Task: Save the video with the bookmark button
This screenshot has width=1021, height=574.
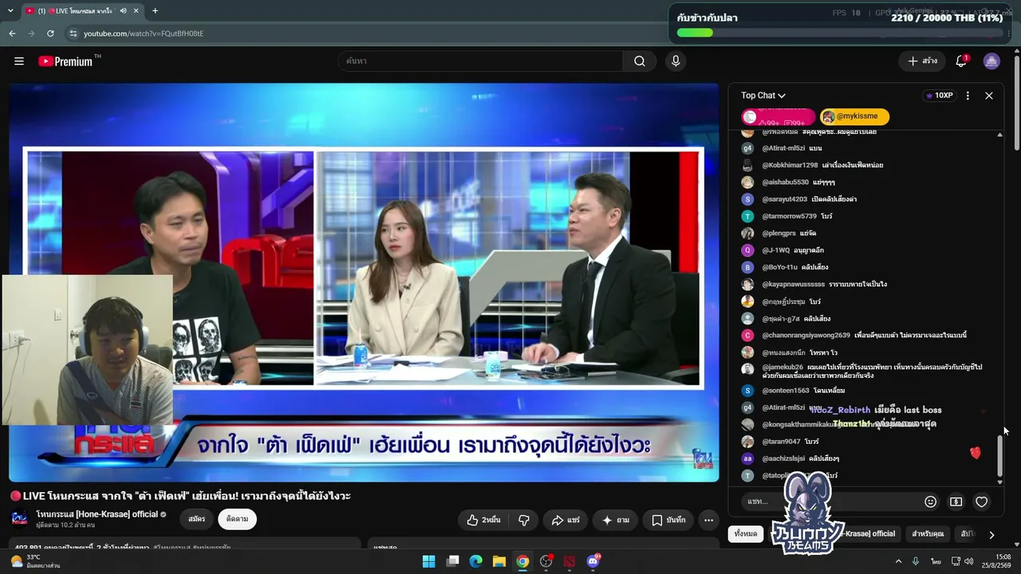Action: (668, 520)
